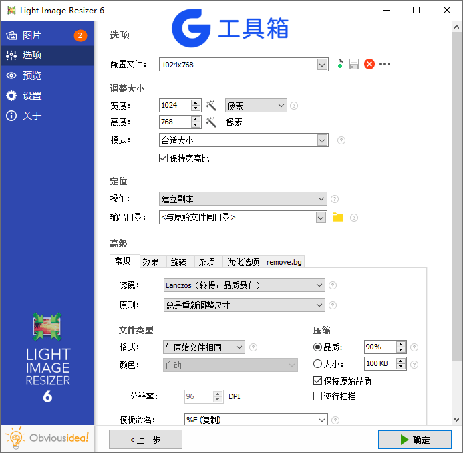This screenshot has height=453, width=463.
Task: Click magic wand next to height
Action: tap(211, 122)
